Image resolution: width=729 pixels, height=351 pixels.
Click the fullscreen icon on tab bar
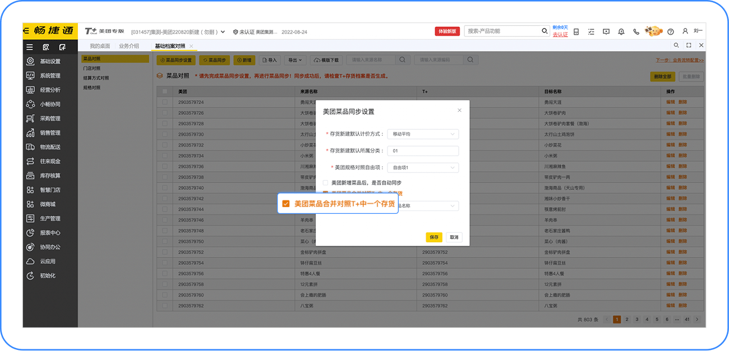tap(689, 45)
